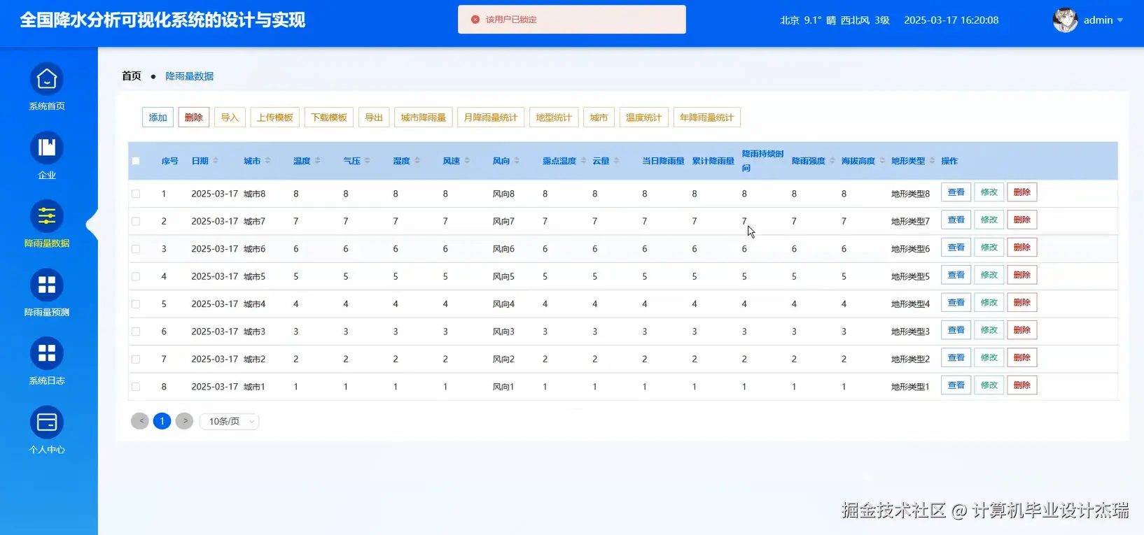View row 城市8 with 查看

tap(956, 192)
